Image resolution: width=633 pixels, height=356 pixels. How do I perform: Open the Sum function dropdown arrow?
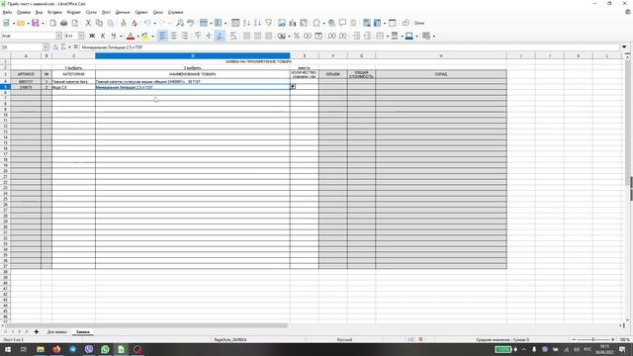pyautogui.click(x=69, y=47)
